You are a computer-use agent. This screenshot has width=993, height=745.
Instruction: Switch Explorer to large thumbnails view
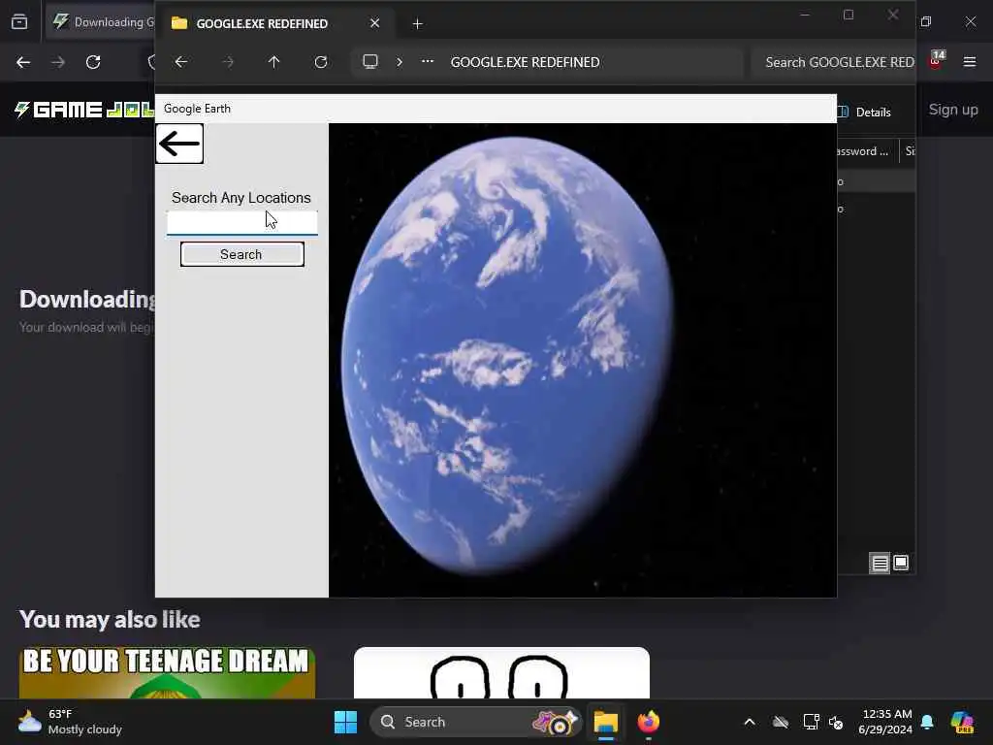click(x=901, y=563)
